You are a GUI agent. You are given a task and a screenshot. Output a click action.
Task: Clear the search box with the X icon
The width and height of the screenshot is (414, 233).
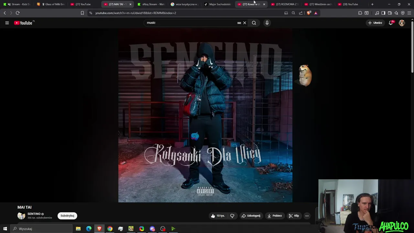[x=245, y=23]
